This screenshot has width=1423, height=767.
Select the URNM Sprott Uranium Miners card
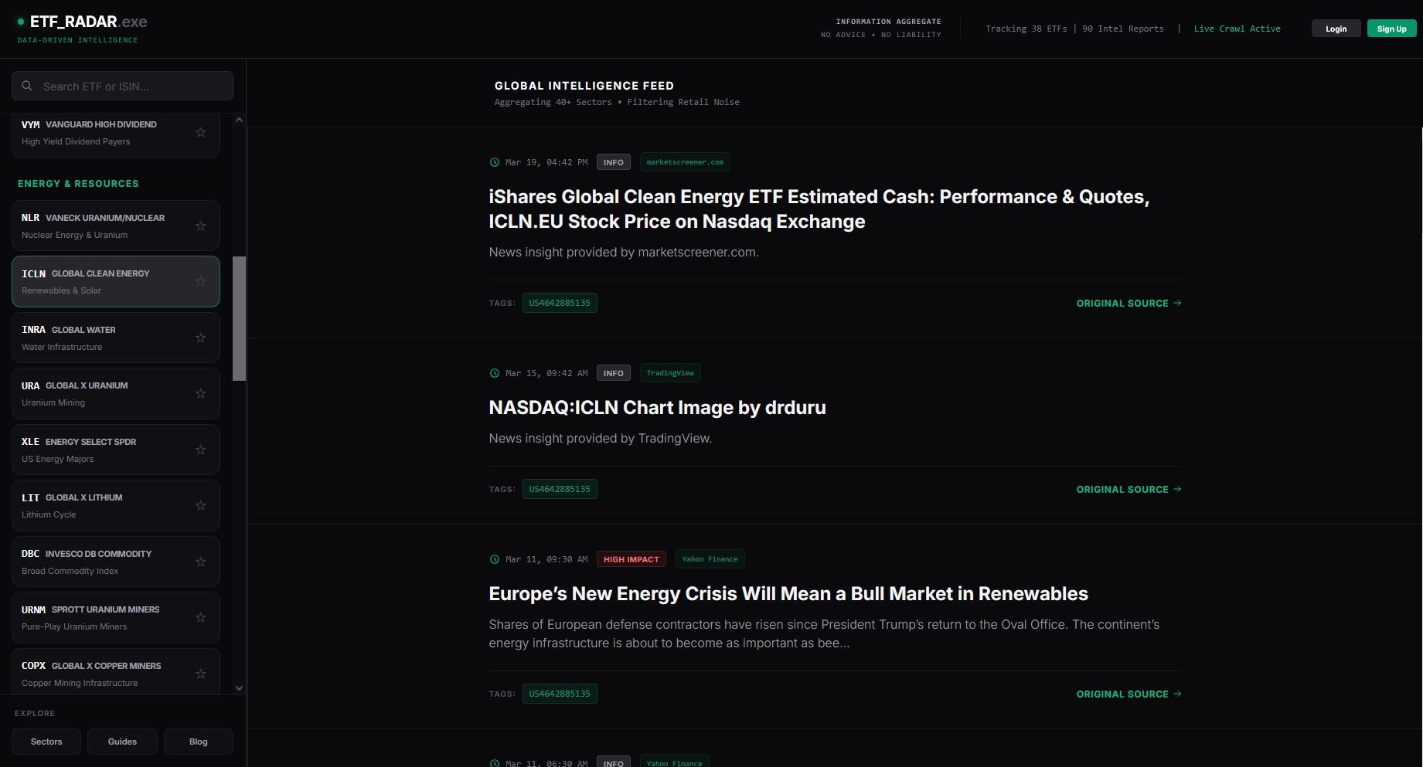(116, 618)
